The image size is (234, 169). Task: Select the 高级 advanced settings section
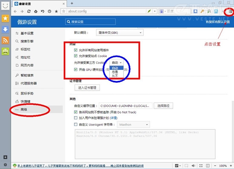(38, 109)
